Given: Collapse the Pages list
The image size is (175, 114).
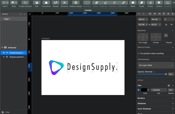Looking at the screenshot, I should tap(24, 14).
